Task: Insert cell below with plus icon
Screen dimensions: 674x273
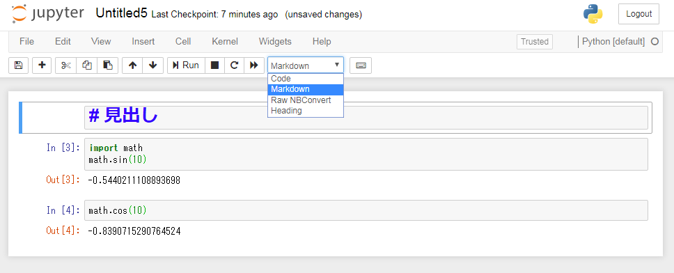Action: point(42,65)
